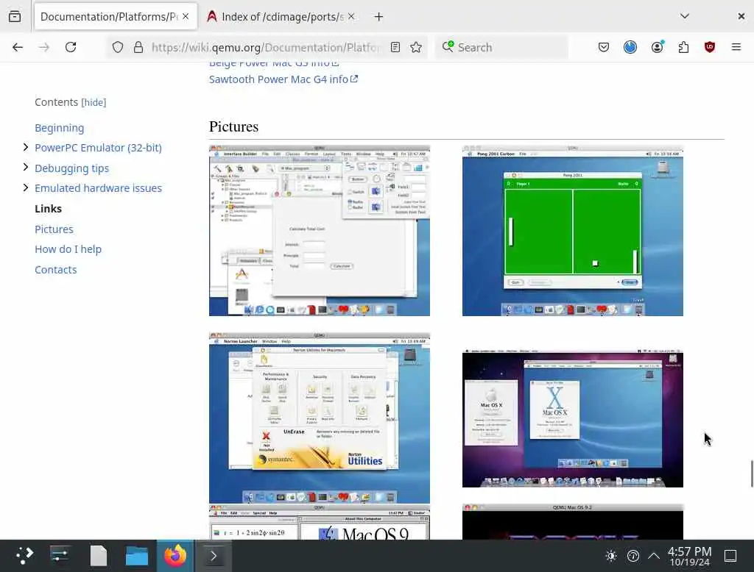Open uBlock Origin extension

click(x=710, y=47)
